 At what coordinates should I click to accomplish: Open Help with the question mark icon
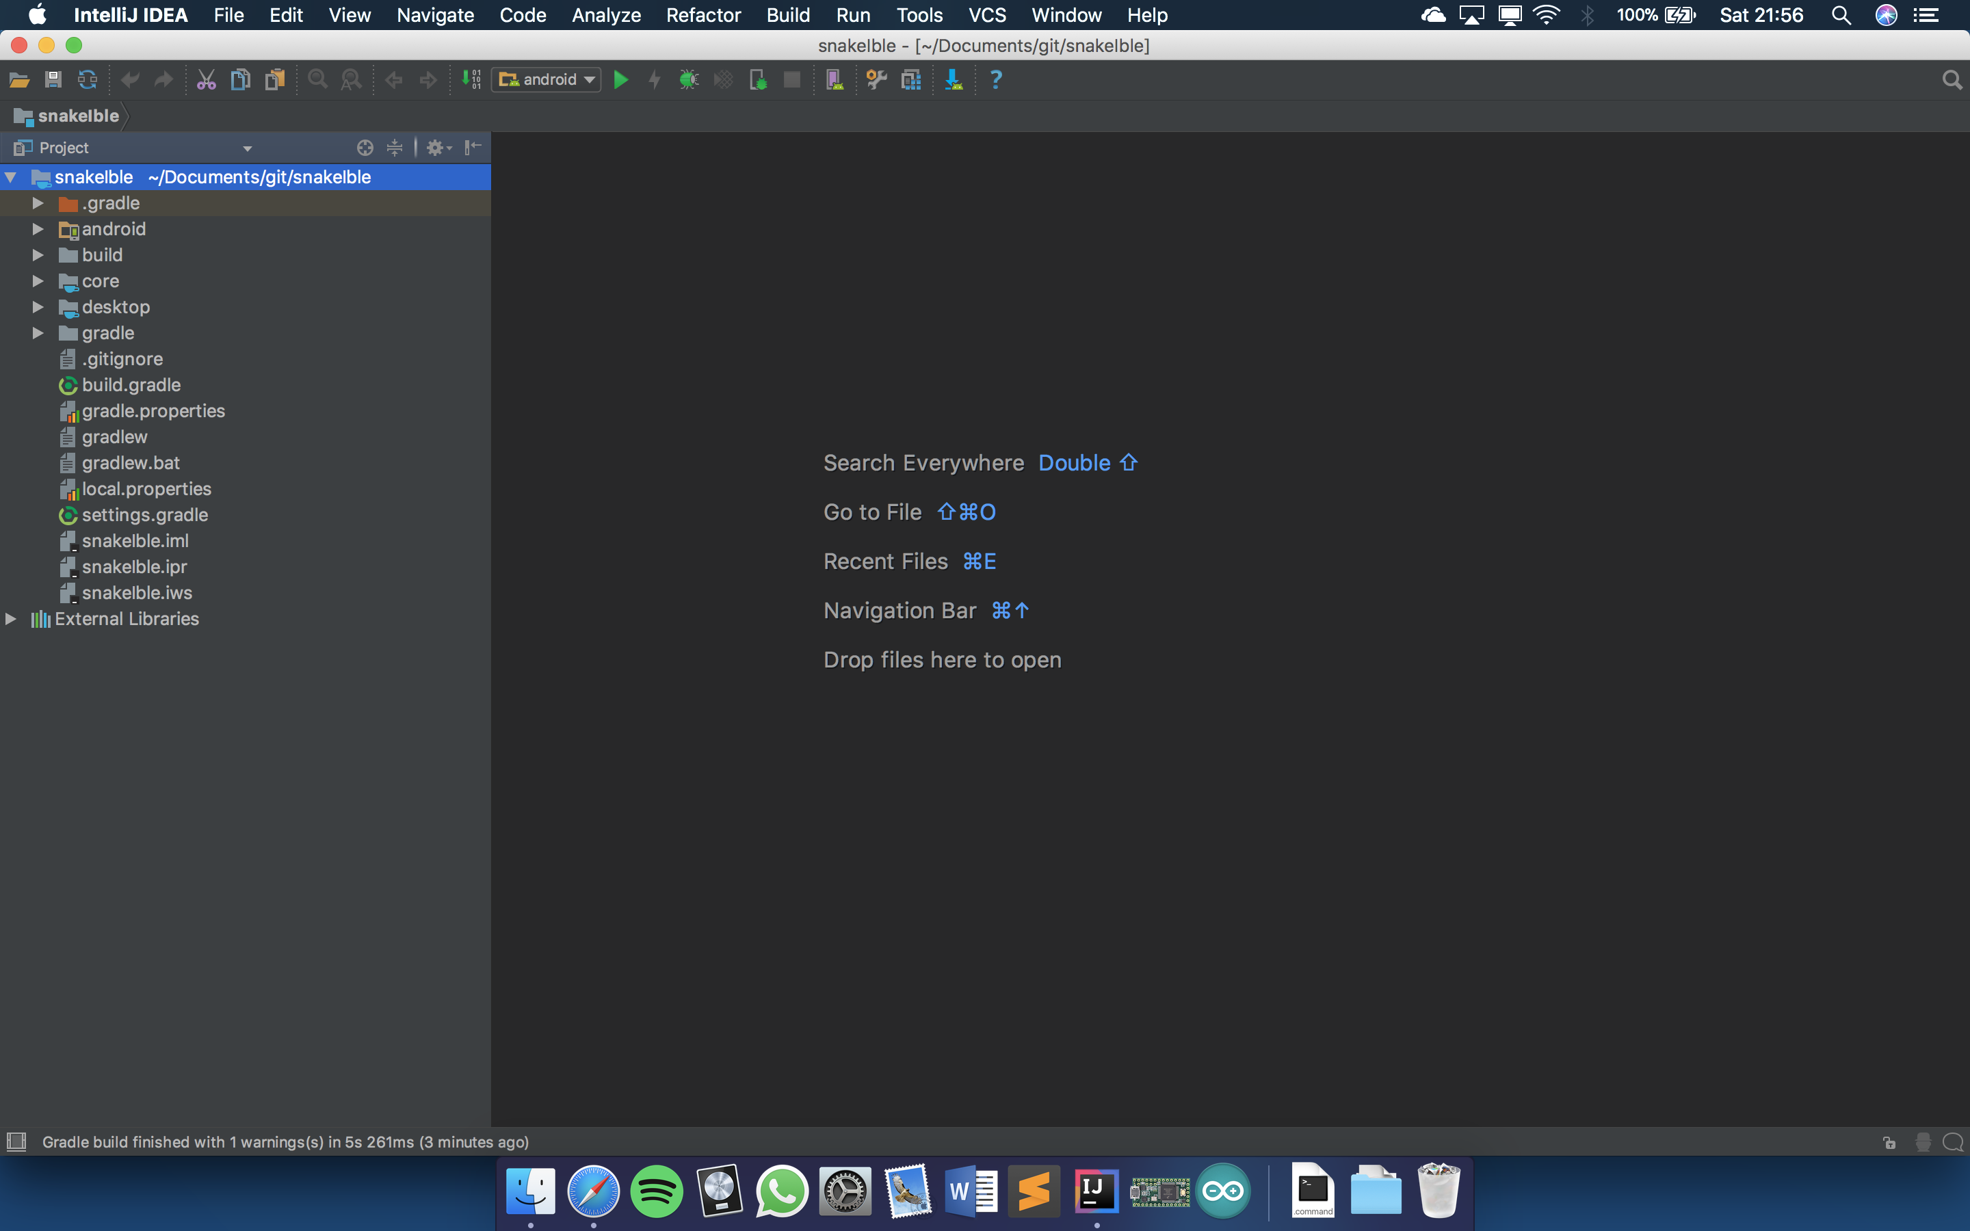pyautogui.click(x=995, y=79)
